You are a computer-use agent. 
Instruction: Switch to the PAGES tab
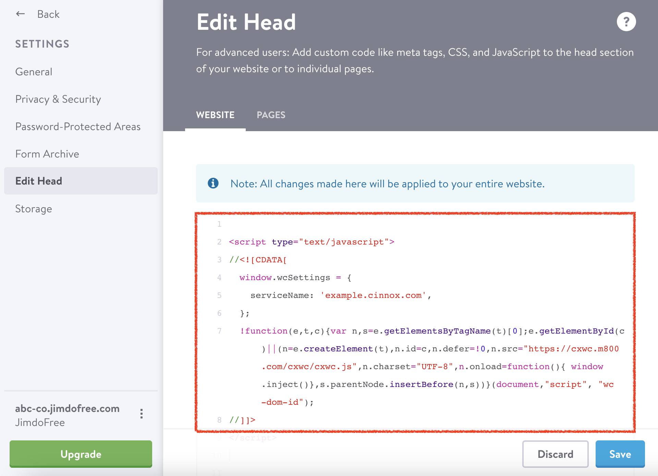pyautogui.click(x=271, y=115)
